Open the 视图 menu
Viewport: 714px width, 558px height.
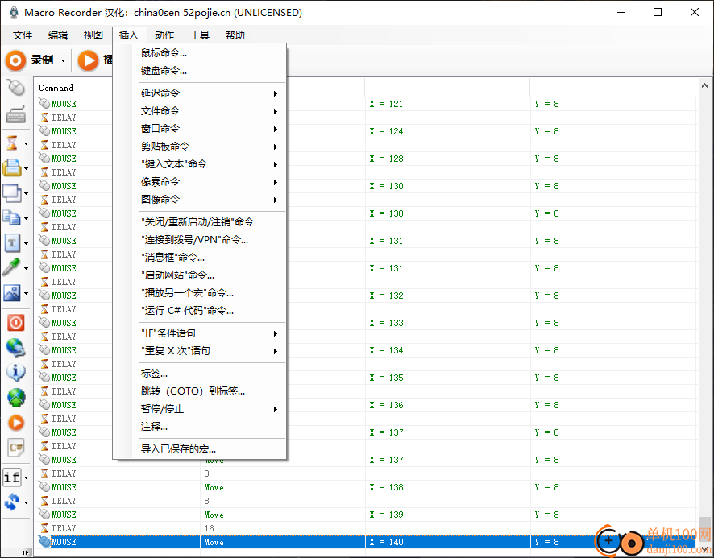click(x=93, y=35)
